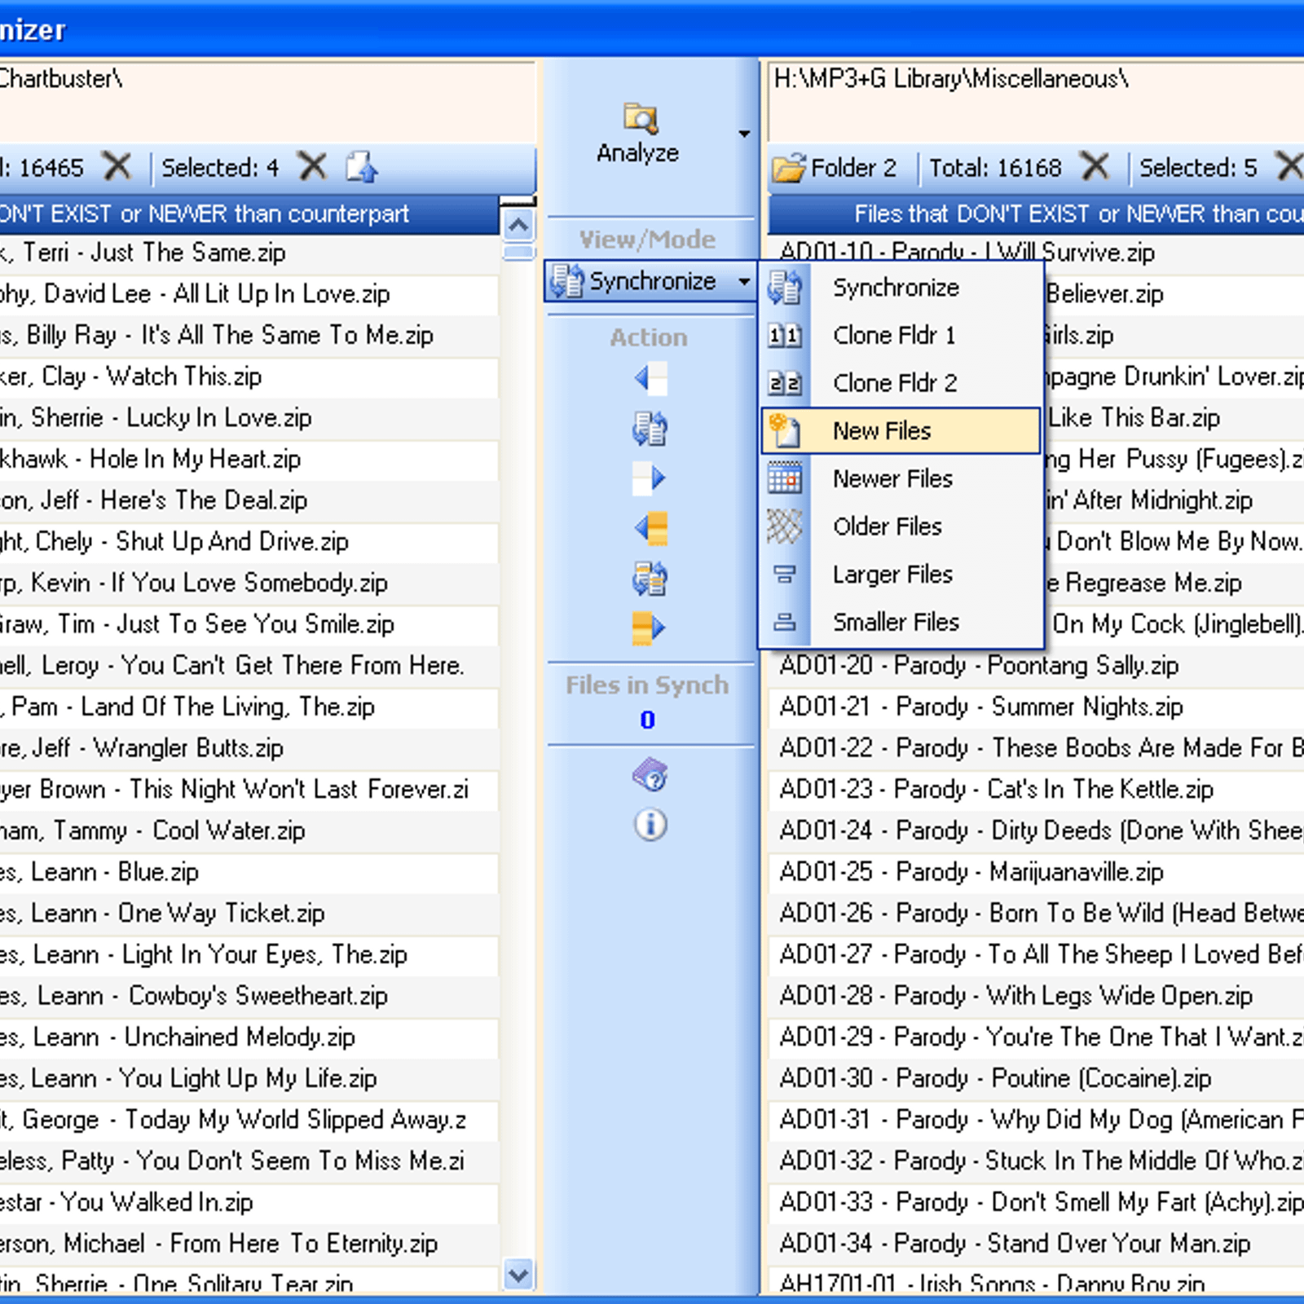Viewport: 1304px width, 1304px height.
Task: Pick the highlighted New Files menu entry
Action: tap(901, 430)
